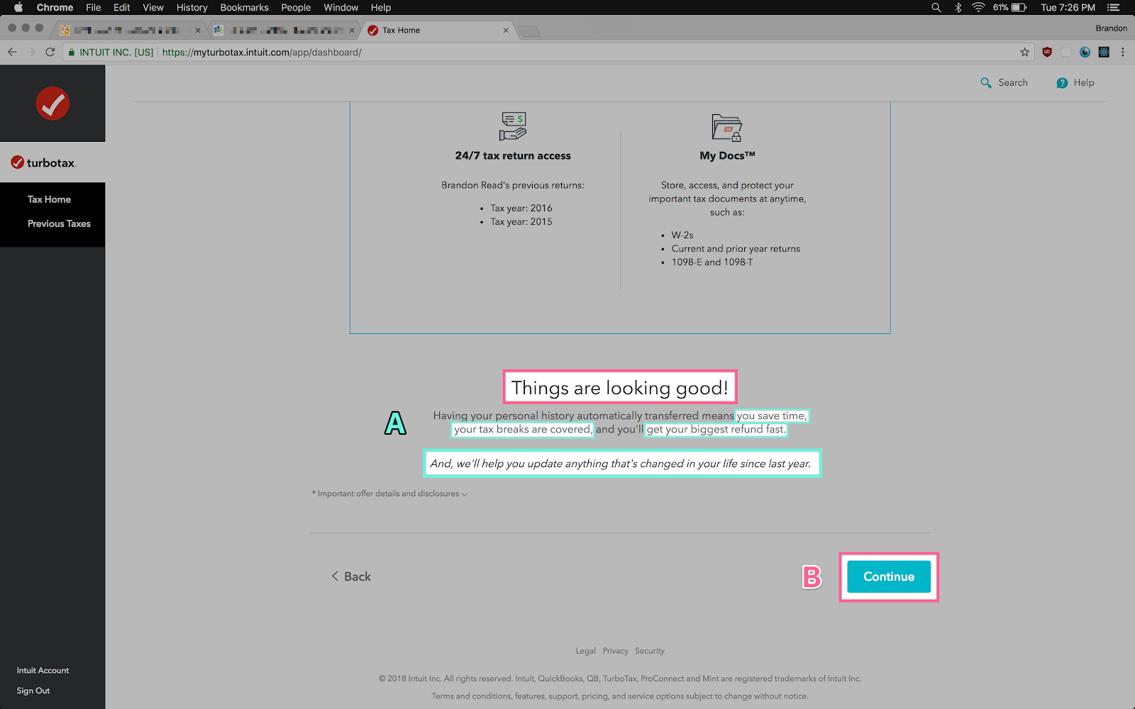
Task: Click the 24/7 tax return access icon
Action: click(513, 126)
